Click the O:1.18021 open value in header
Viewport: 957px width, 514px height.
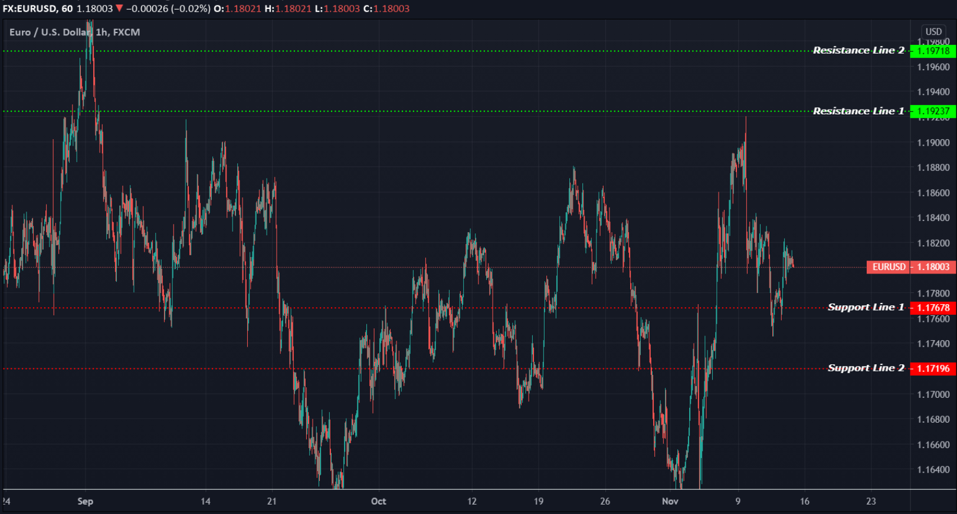pyautogui.click(x=237, y=9)
